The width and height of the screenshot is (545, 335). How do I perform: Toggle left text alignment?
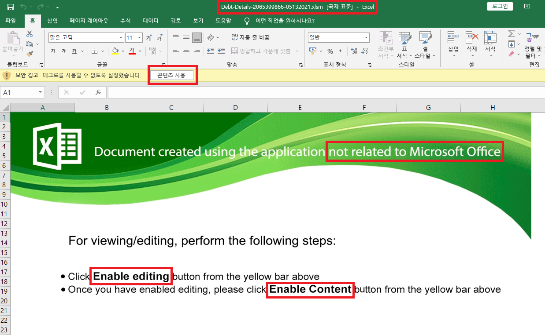point(176,51)
